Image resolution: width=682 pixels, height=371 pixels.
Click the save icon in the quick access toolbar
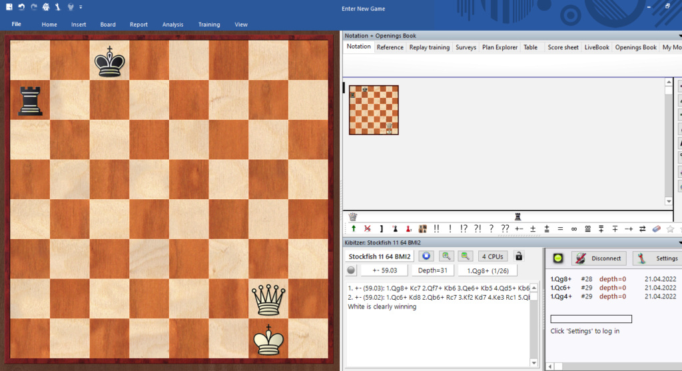[9, 7]
